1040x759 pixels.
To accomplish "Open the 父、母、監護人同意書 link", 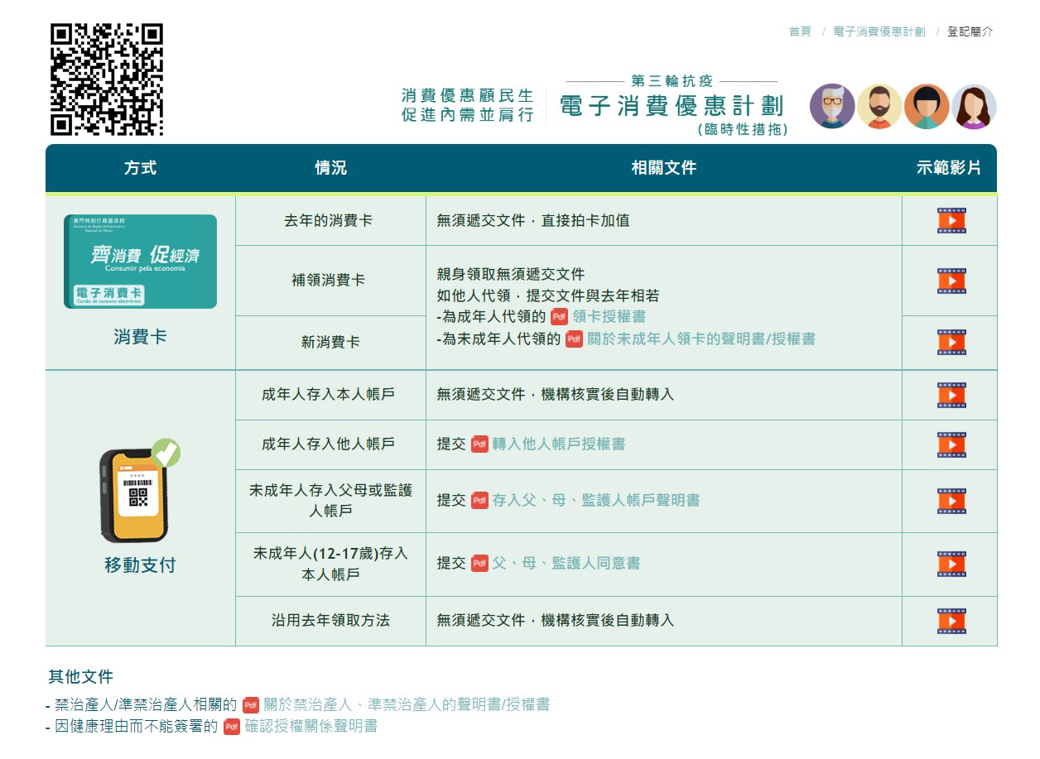I will (566, 564).
